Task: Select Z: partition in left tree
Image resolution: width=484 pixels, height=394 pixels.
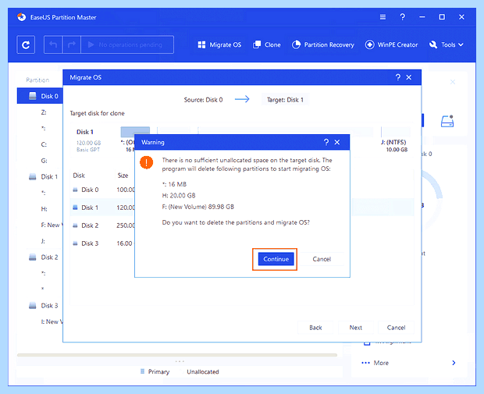Action: [44, 112]
